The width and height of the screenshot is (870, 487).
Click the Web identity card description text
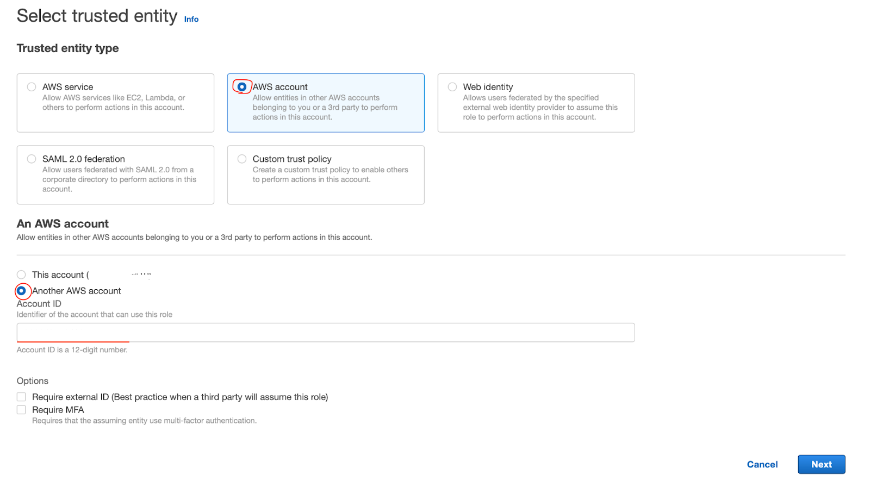point(539,108)
